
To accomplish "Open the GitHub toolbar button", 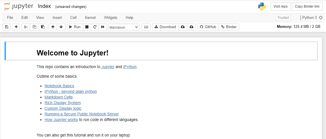I will coord(208,27).
